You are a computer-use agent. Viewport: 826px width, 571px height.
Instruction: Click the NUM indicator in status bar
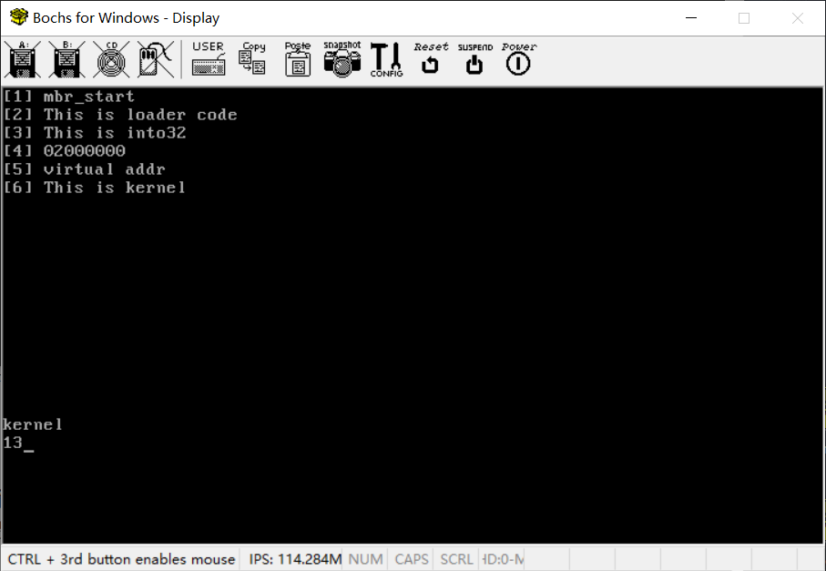tap(365, 559)
